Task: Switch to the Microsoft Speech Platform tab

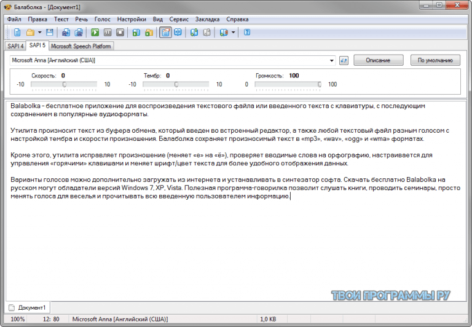Action: tap(81, 46)
